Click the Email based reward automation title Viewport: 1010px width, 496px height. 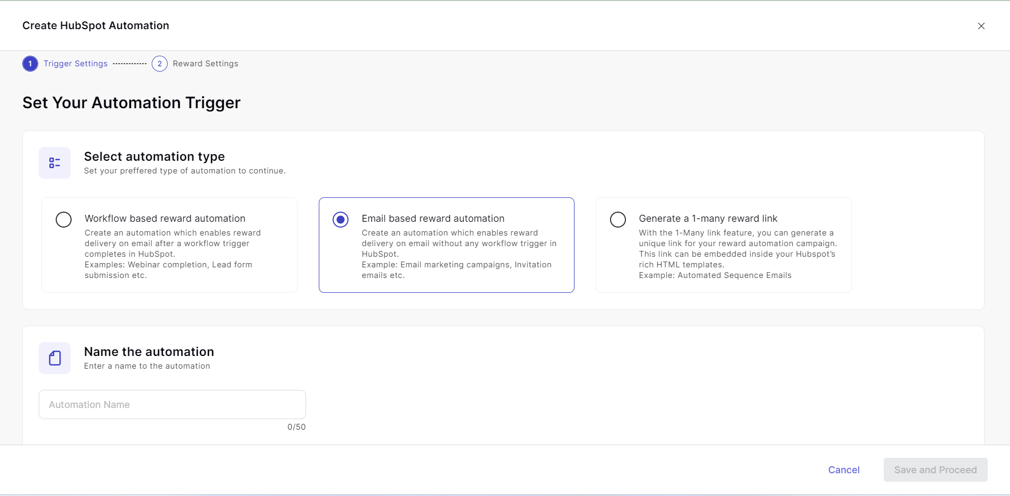point(433,219)
